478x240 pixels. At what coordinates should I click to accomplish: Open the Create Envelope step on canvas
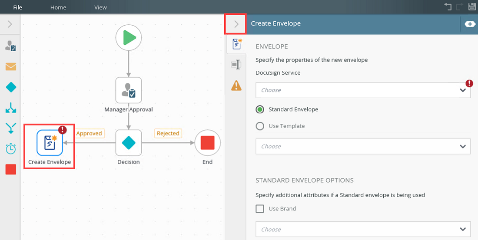click(50, 143)
